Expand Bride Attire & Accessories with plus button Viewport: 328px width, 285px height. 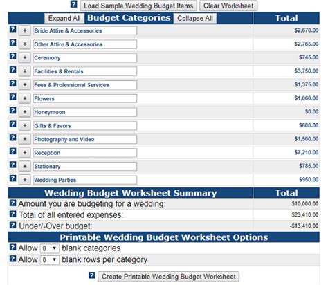[25, 30]
